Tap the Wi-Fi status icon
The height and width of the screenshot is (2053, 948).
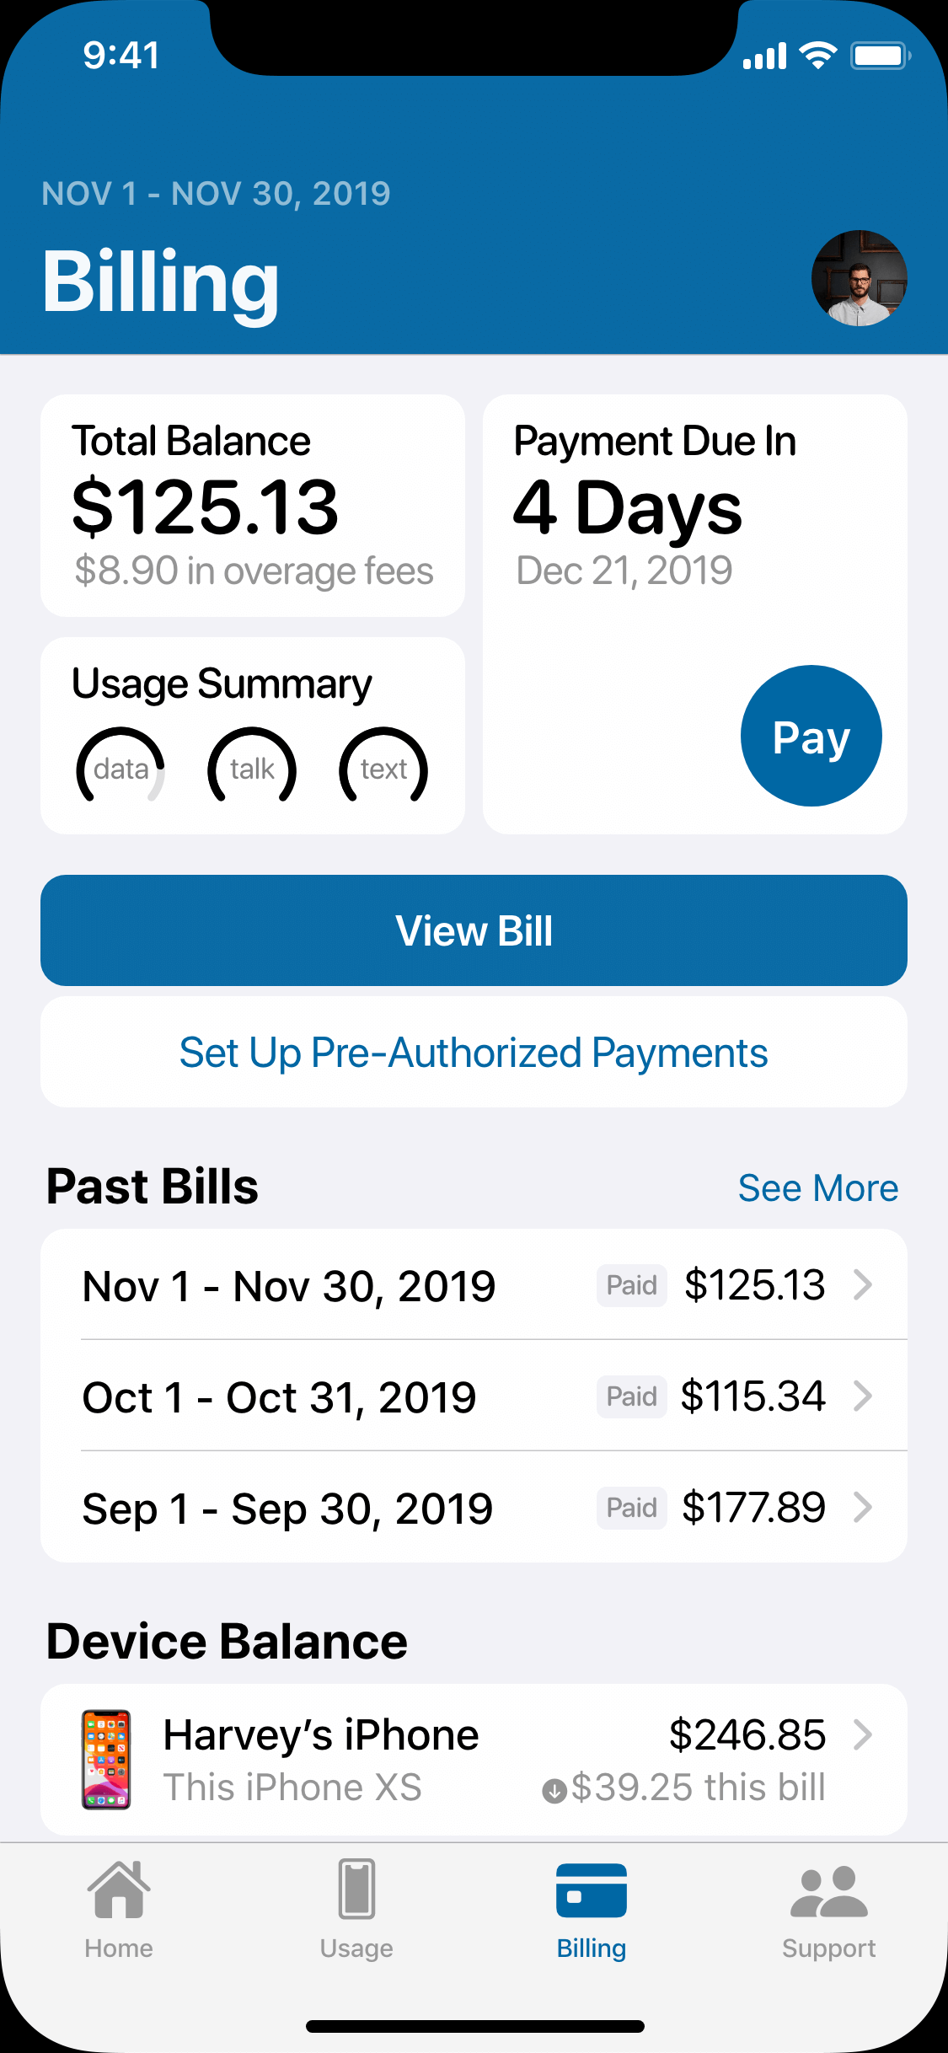point(817,56)
